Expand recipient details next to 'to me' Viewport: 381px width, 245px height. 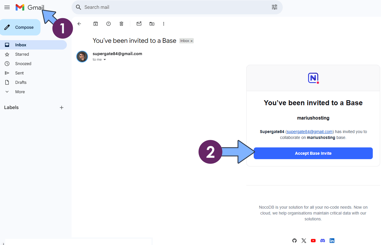[x=105, y=59]
